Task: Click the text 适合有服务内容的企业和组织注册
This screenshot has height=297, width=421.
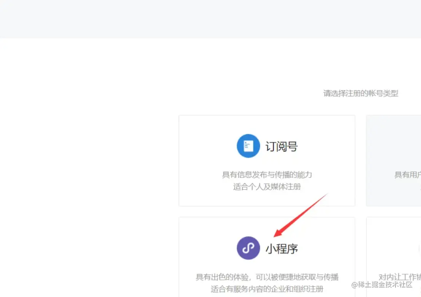Action: click(267, 289)
